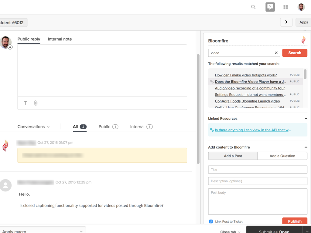Click link icon beside Video Player result
The width and height of the screenshot is (311, 233).
[x=212, y=82]
